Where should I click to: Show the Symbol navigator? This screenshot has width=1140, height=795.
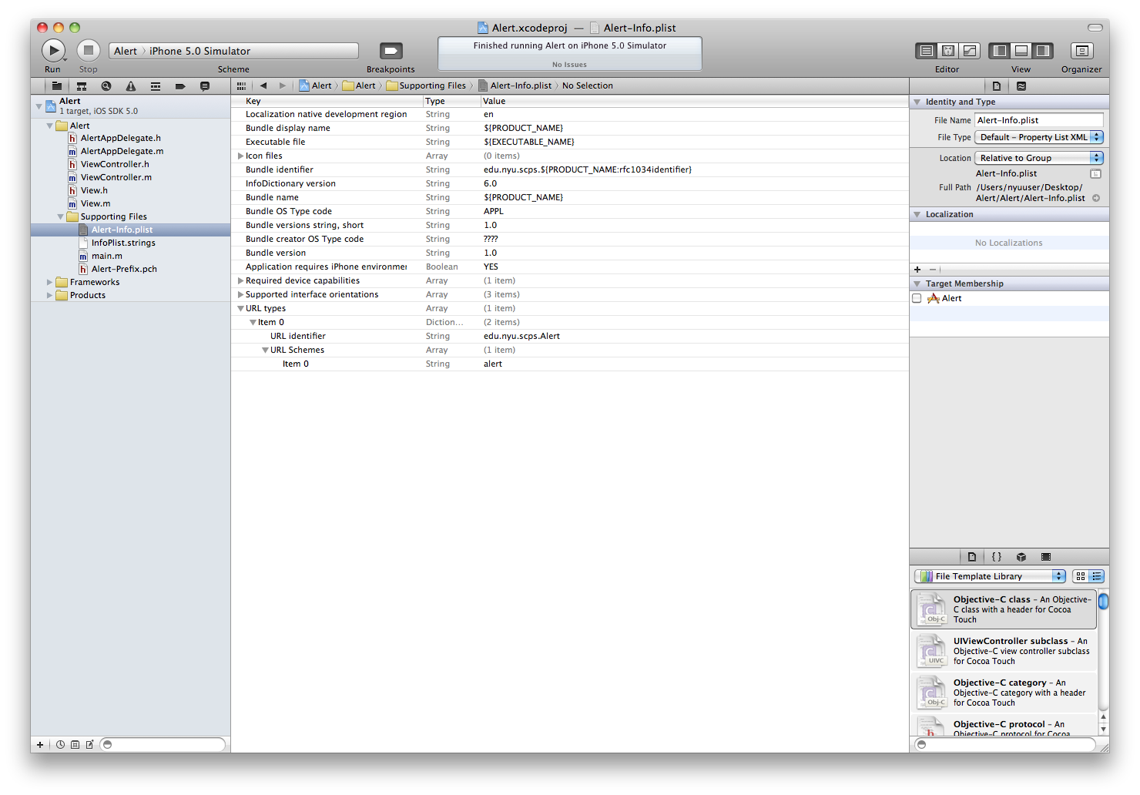click(x=82, y=86)
